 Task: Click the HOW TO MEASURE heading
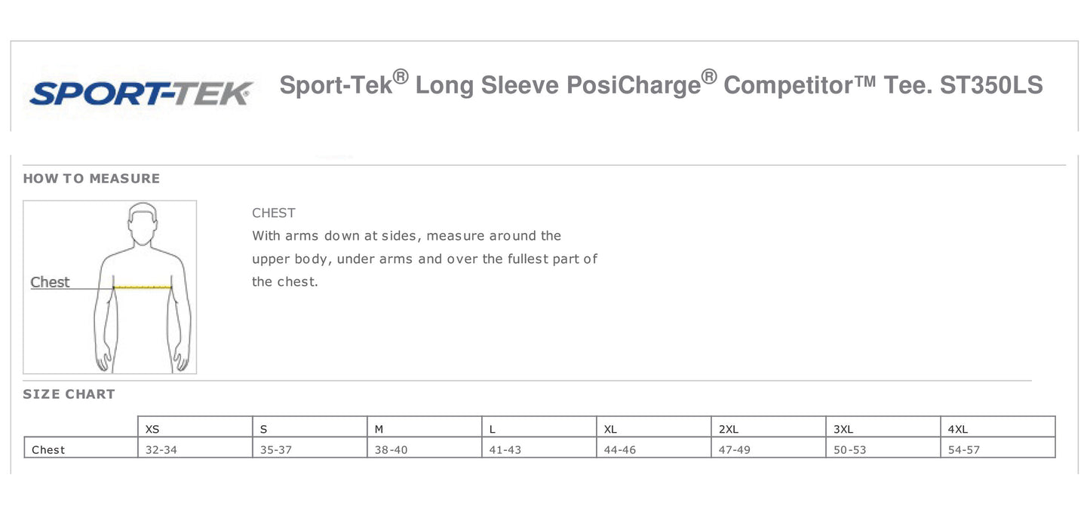[91, 179]
